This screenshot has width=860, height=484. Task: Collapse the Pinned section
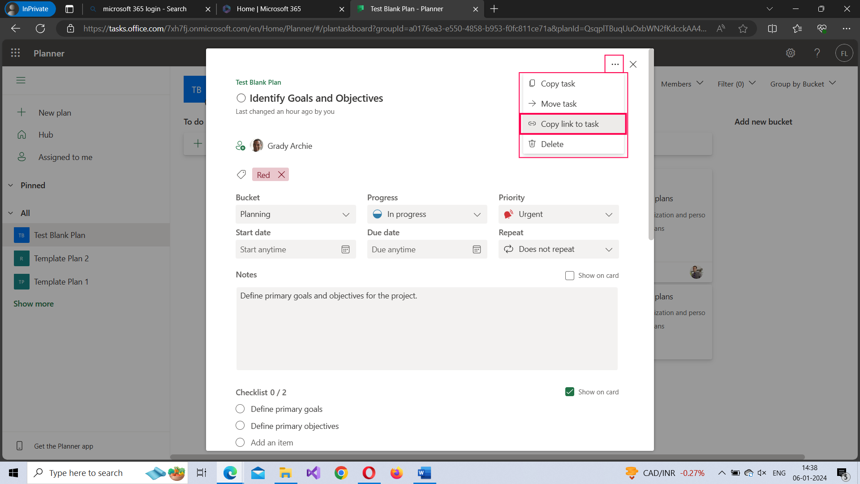(11, 185)
